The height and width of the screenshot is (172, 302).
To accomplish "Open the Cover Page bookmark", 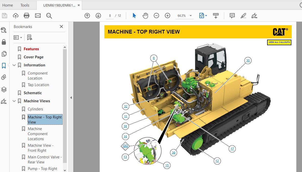I will point(34,57).
